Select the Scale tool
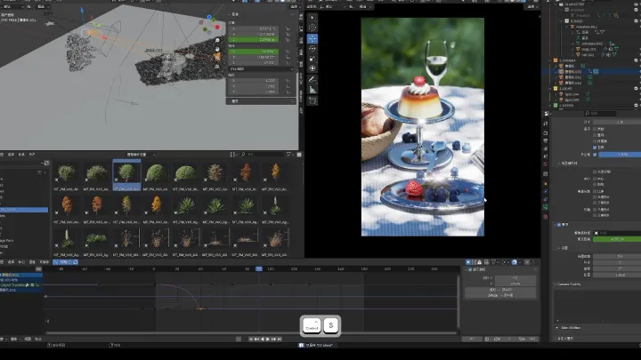Screen dimensions: 641x360 (x=312, y=59)
